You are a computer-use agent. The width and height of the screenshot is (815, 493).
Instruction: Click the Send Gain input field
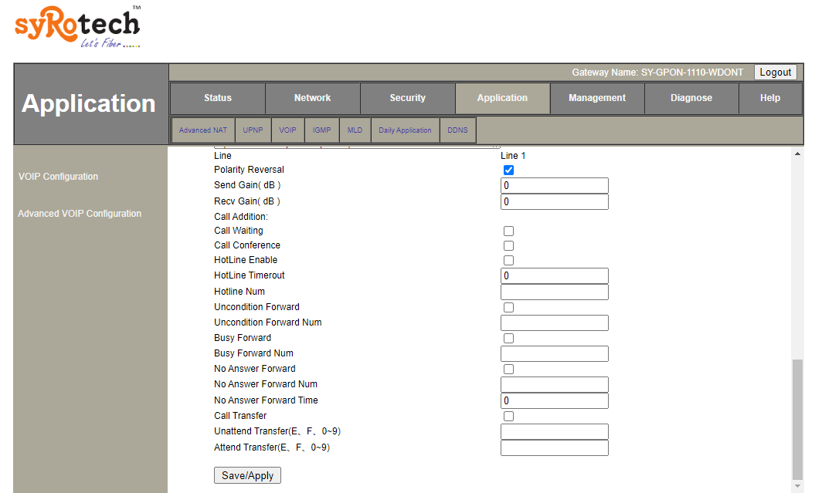tap(554, 186)
